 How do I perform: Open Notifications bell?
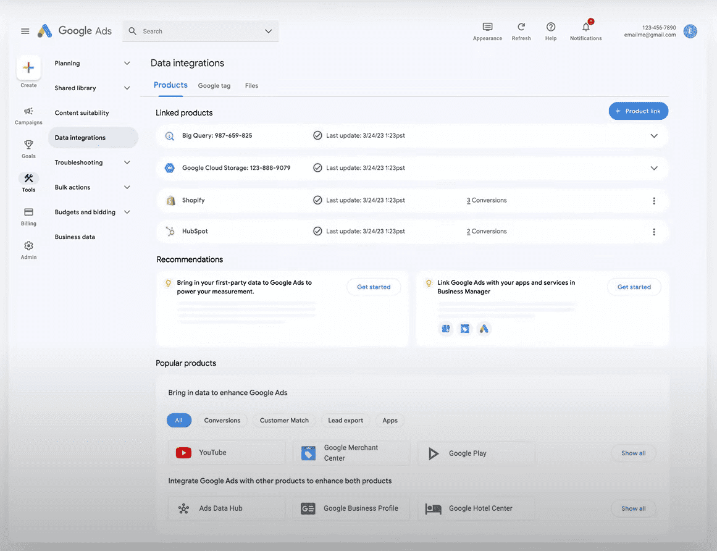pos(585,27)
